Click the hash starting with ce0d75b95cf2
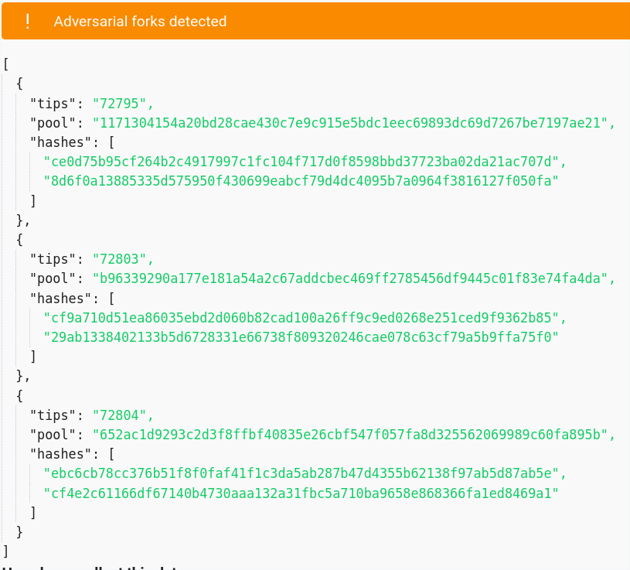This screenshot has width=630, height=570. [x=301, y=162]
